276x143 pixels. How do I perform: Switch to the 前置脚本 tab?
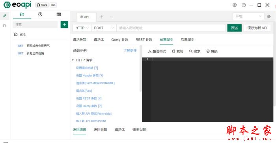(166, 39)
